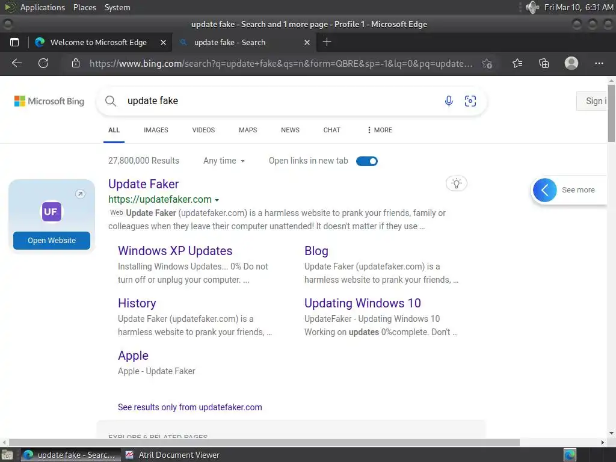Viewport: 616px width, 462px height.
Task: Open the Apple sublink
Action: coord(133,356)
